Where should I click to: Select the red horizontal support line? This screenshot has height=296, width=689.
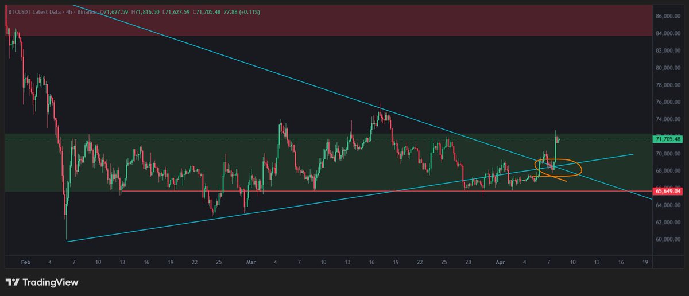click(344, 191)
